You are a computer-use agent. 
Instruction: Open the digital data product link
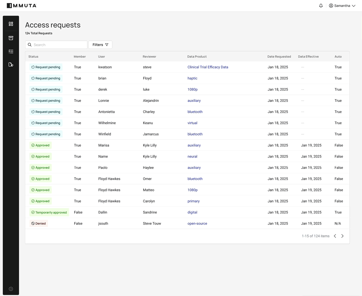193,212
